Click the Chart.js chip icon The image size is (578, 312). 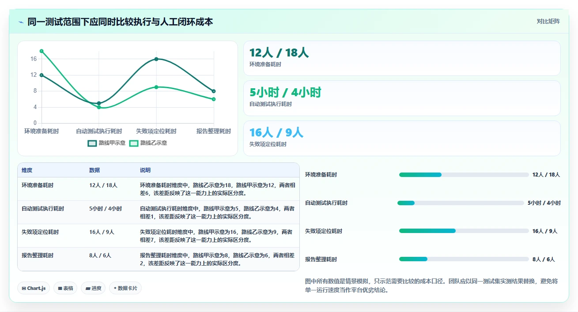coord(23,289)
